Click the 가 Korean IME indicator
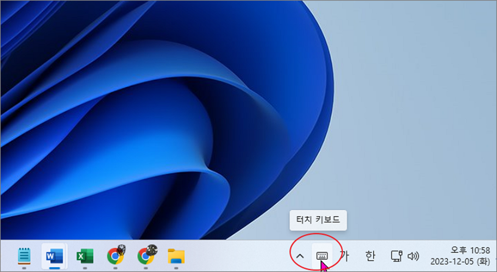497x272 pixels. pyautogui.click(x=345, y=256)
